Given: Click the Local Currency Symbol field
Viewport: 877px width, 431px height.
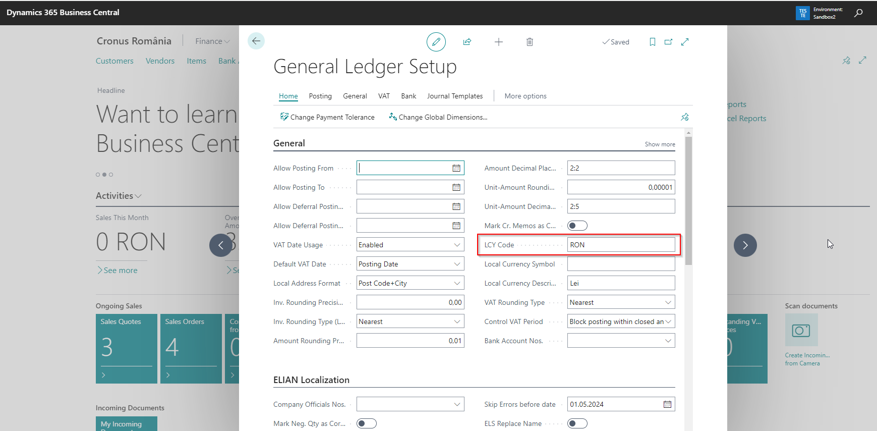Looking at the screenshot, I should 621,264.
